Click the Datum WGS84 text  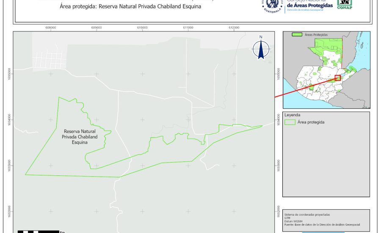pyautogui.click(x=294, y=221)
